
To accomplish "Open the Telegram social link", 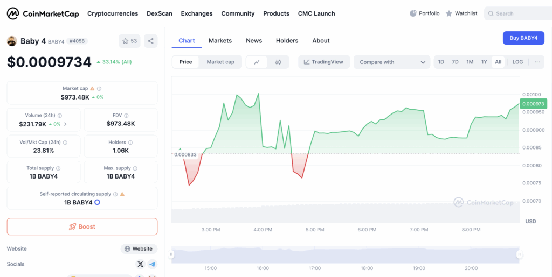I will (x=153, y=264).
